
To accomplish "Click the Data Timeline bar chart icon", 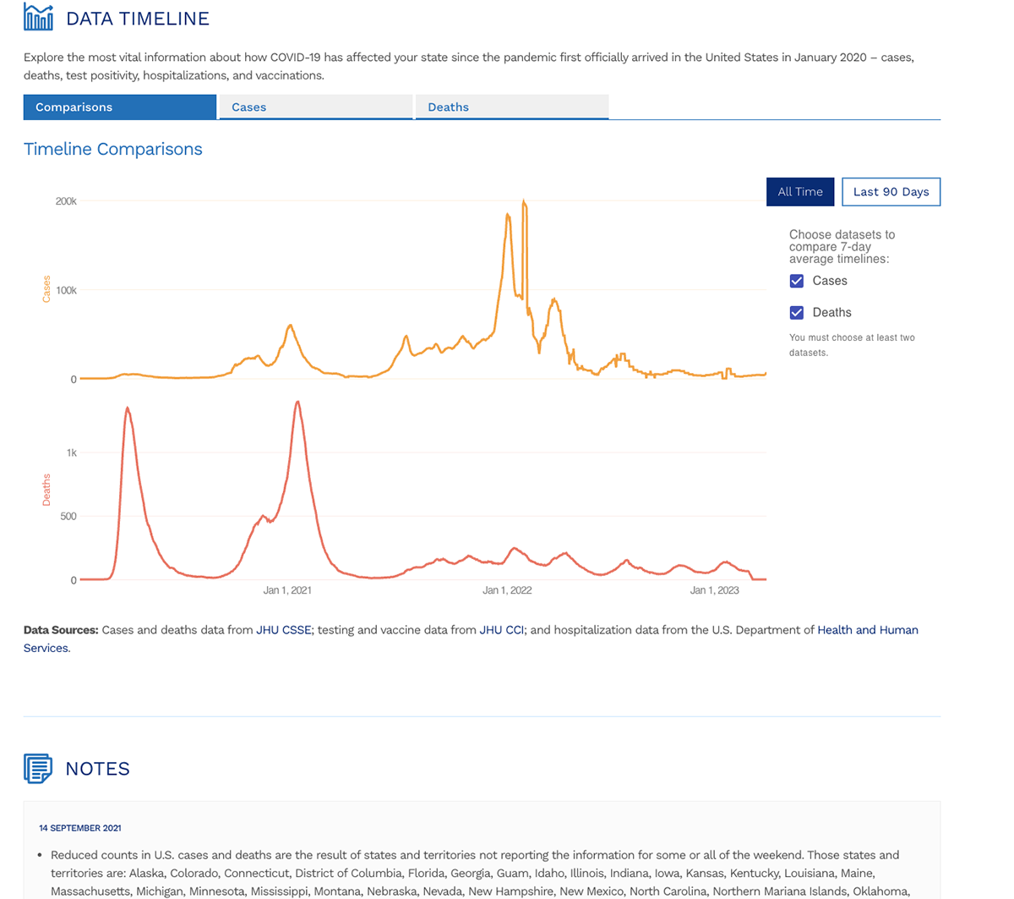I will point(38,16).
